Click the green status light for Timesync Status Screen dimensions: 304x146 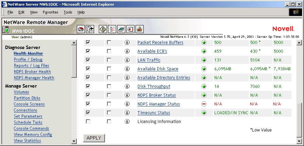tap(204, 113)
